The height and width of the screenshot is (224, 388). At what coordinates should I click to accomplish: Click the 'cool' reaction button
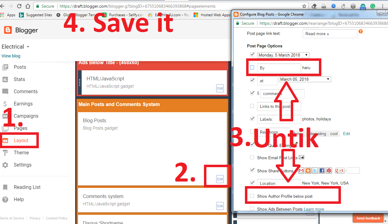334,134
